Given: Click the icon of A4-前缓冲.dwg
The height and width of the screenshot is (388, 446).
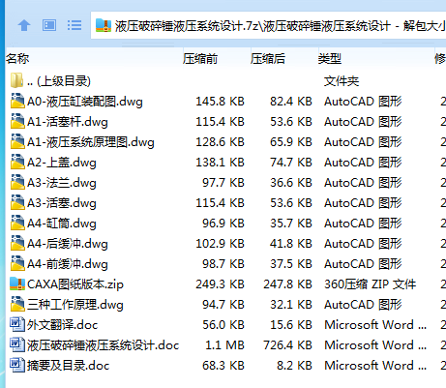Looking at the screenshot, I should [x=17, y=263].
